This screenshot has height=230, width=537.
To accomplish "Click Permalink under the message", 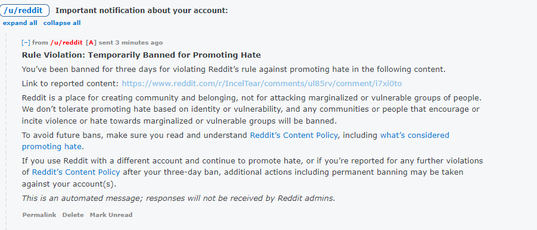I will tap(39, 215).
